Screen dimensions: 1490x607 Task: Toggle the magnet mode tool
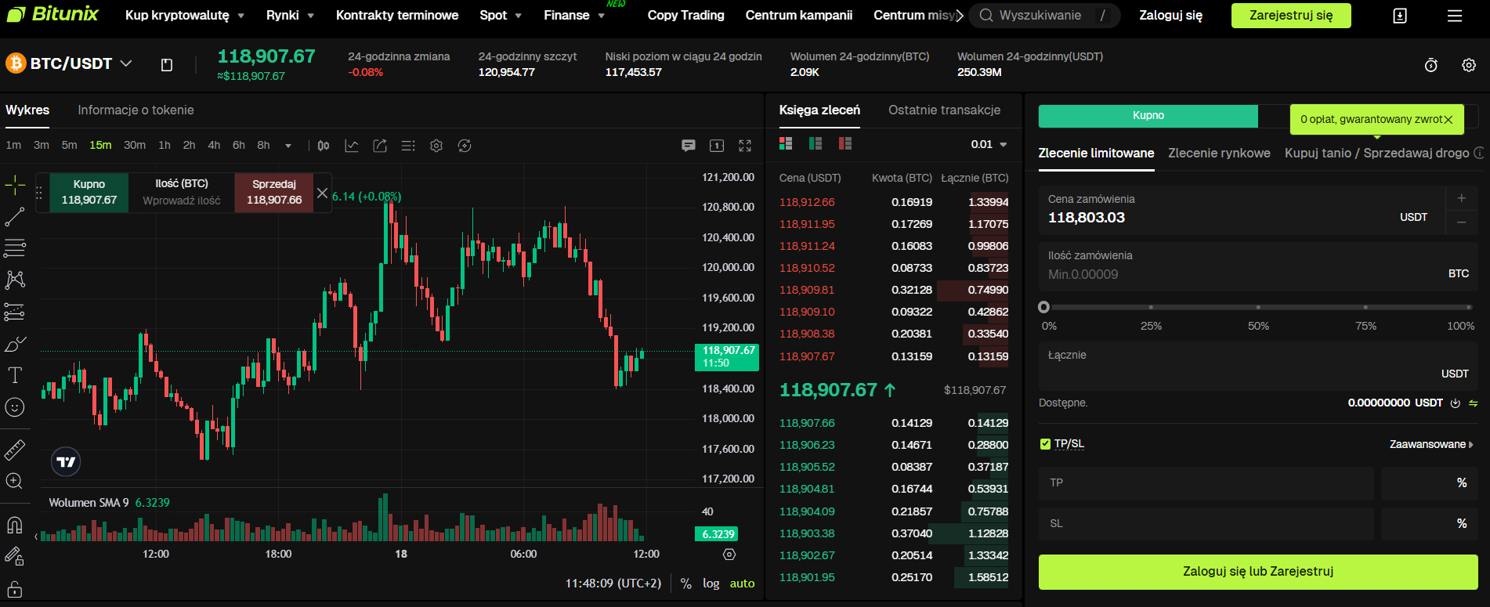(15, 524)
